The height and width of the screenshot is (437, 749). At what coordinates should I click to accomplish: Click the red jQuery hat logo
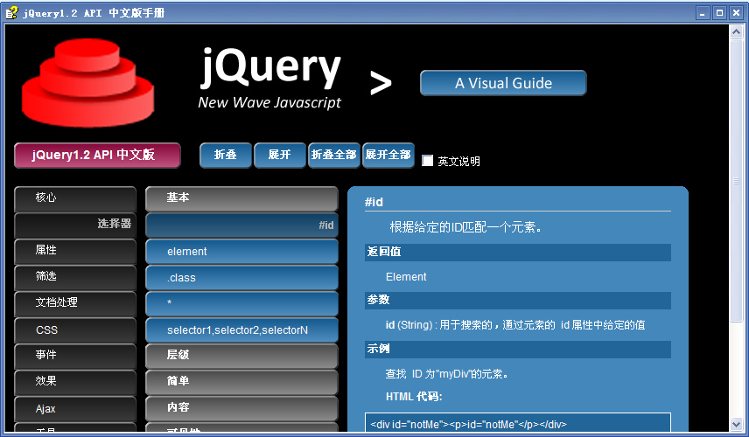click(x=87, y=83)
